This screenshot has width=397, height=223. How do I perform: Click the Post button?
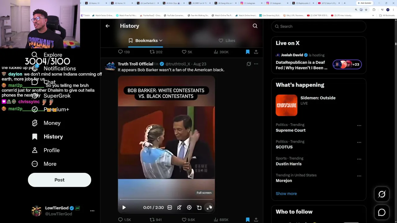(x=60, y=180)
